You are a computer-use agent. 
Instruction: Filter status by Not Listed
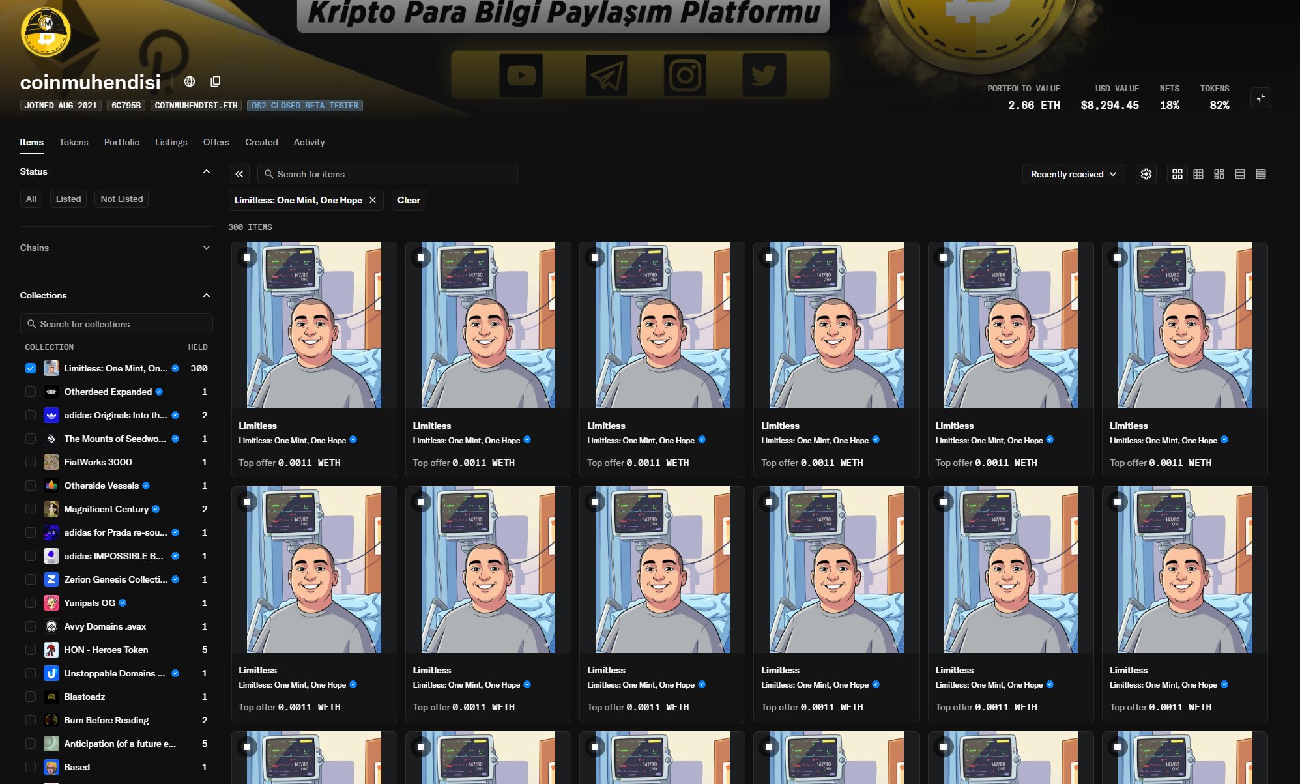122,199
